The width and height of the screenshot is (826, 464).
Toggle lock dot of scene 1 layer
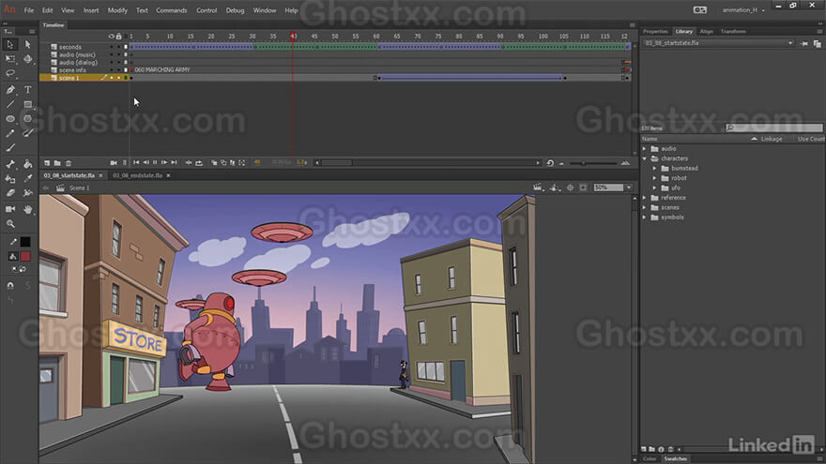(x=118, y=78)
